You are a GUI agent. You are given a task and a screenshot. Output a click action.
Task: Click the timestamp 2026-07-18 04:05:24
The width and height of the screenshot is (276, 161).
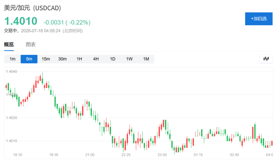(41, 31)
